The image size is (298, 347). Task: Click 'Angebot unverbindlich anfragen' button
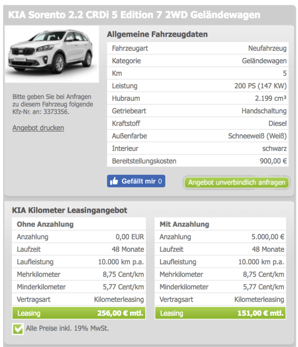[x=236, y=182]
